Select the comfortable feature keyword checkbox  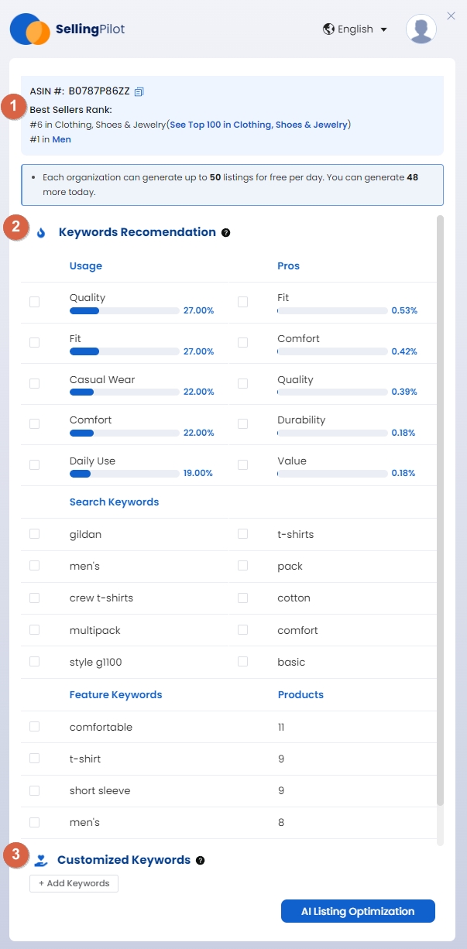(34, 727)
